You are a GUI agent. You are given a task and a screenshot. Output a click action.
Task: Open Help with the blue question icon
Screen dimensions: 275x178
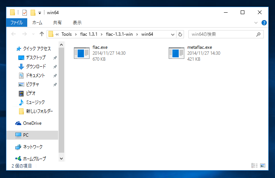click(264, 23)
